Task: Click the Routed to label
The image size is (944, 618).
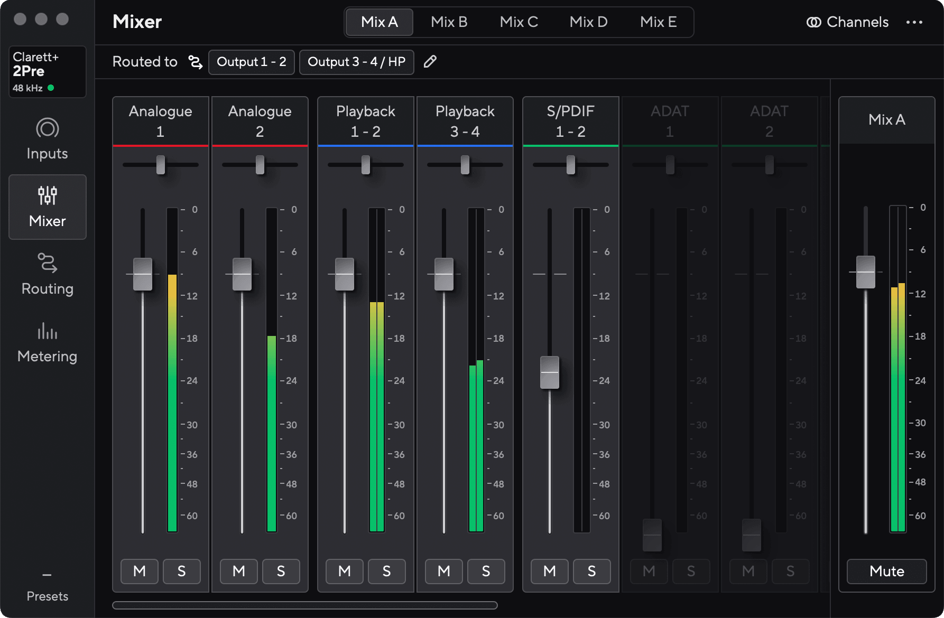Action: tap(145, 62)
